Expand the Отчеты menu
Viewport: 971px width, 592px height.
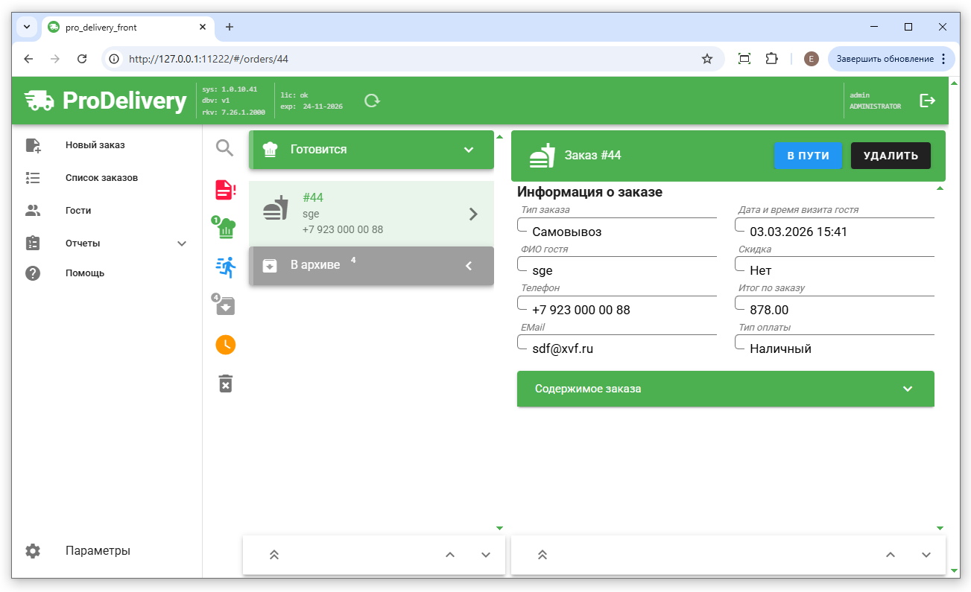tap(181, 244)
